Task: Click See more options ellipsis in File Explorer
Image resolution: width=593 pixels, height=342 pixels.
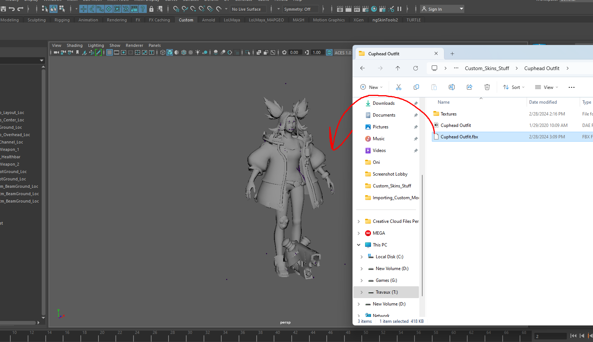Action: click(572, 87)
